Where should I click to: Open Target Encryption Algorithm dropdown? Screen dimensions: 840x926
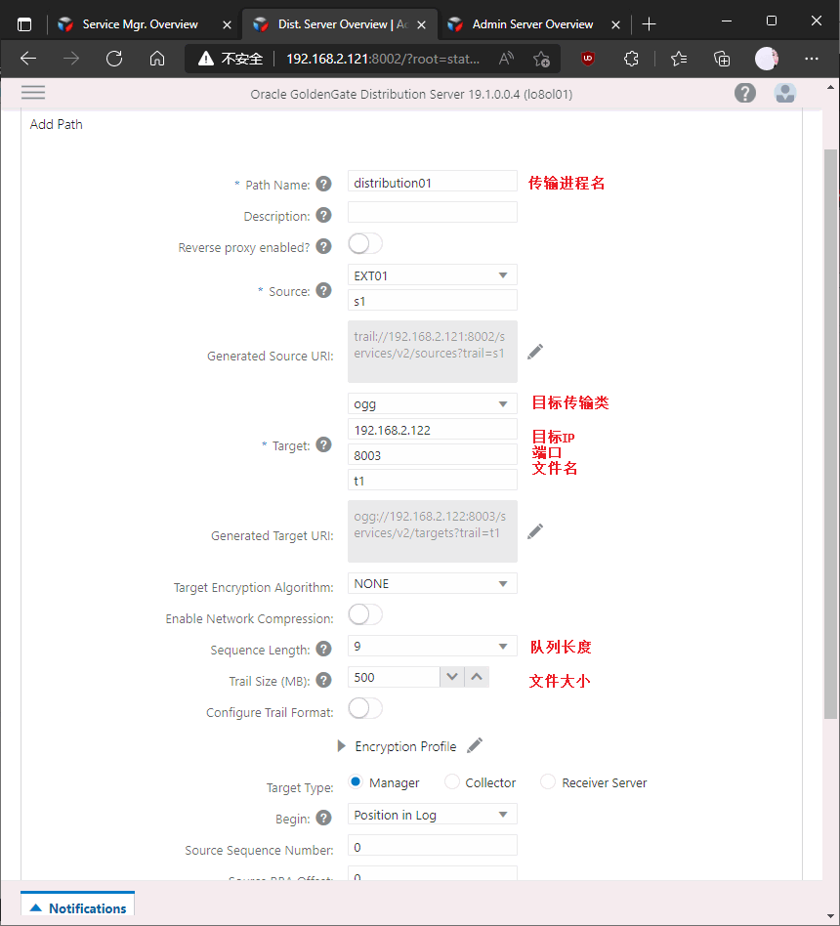click(x=432, y=583)
